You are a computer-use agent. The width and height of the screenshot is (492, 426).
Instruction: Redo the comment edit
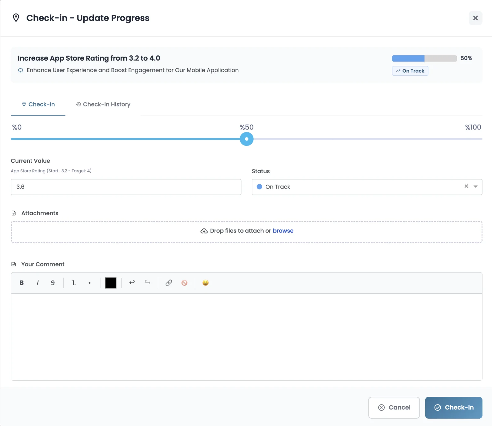(x=147, y=283)
